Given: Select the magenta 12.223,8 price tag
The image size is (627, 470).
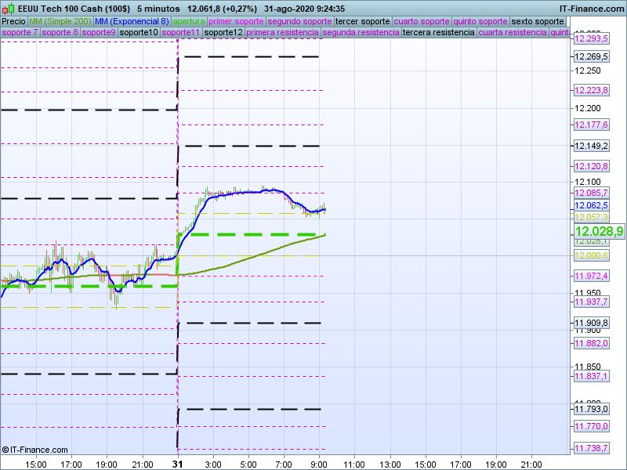Looking at the screenshot, I should 591,90.
